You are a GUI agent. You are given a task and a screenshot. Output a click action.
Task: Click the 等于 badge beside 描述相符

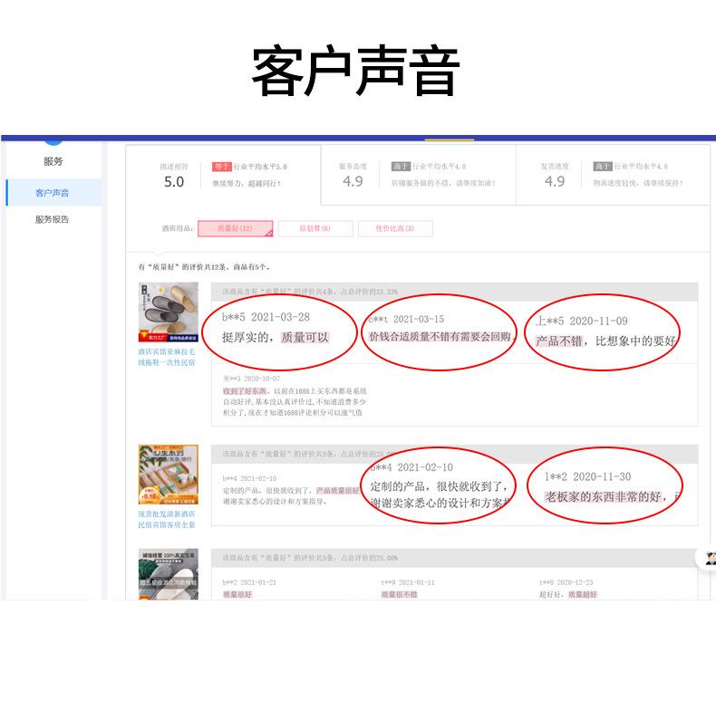[221, 167]
